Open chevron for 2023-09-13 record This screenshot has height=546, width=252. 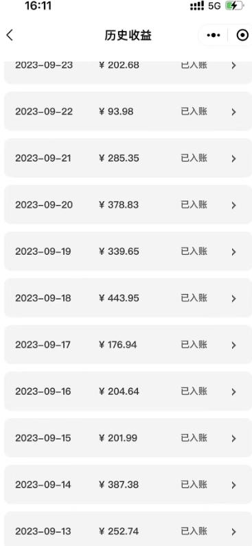(x=234, y=532)
